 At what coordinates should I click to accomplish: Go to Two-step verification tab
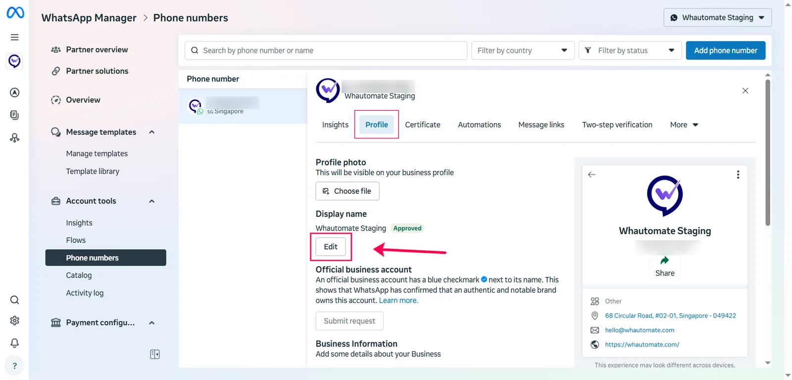pos(617,125)
